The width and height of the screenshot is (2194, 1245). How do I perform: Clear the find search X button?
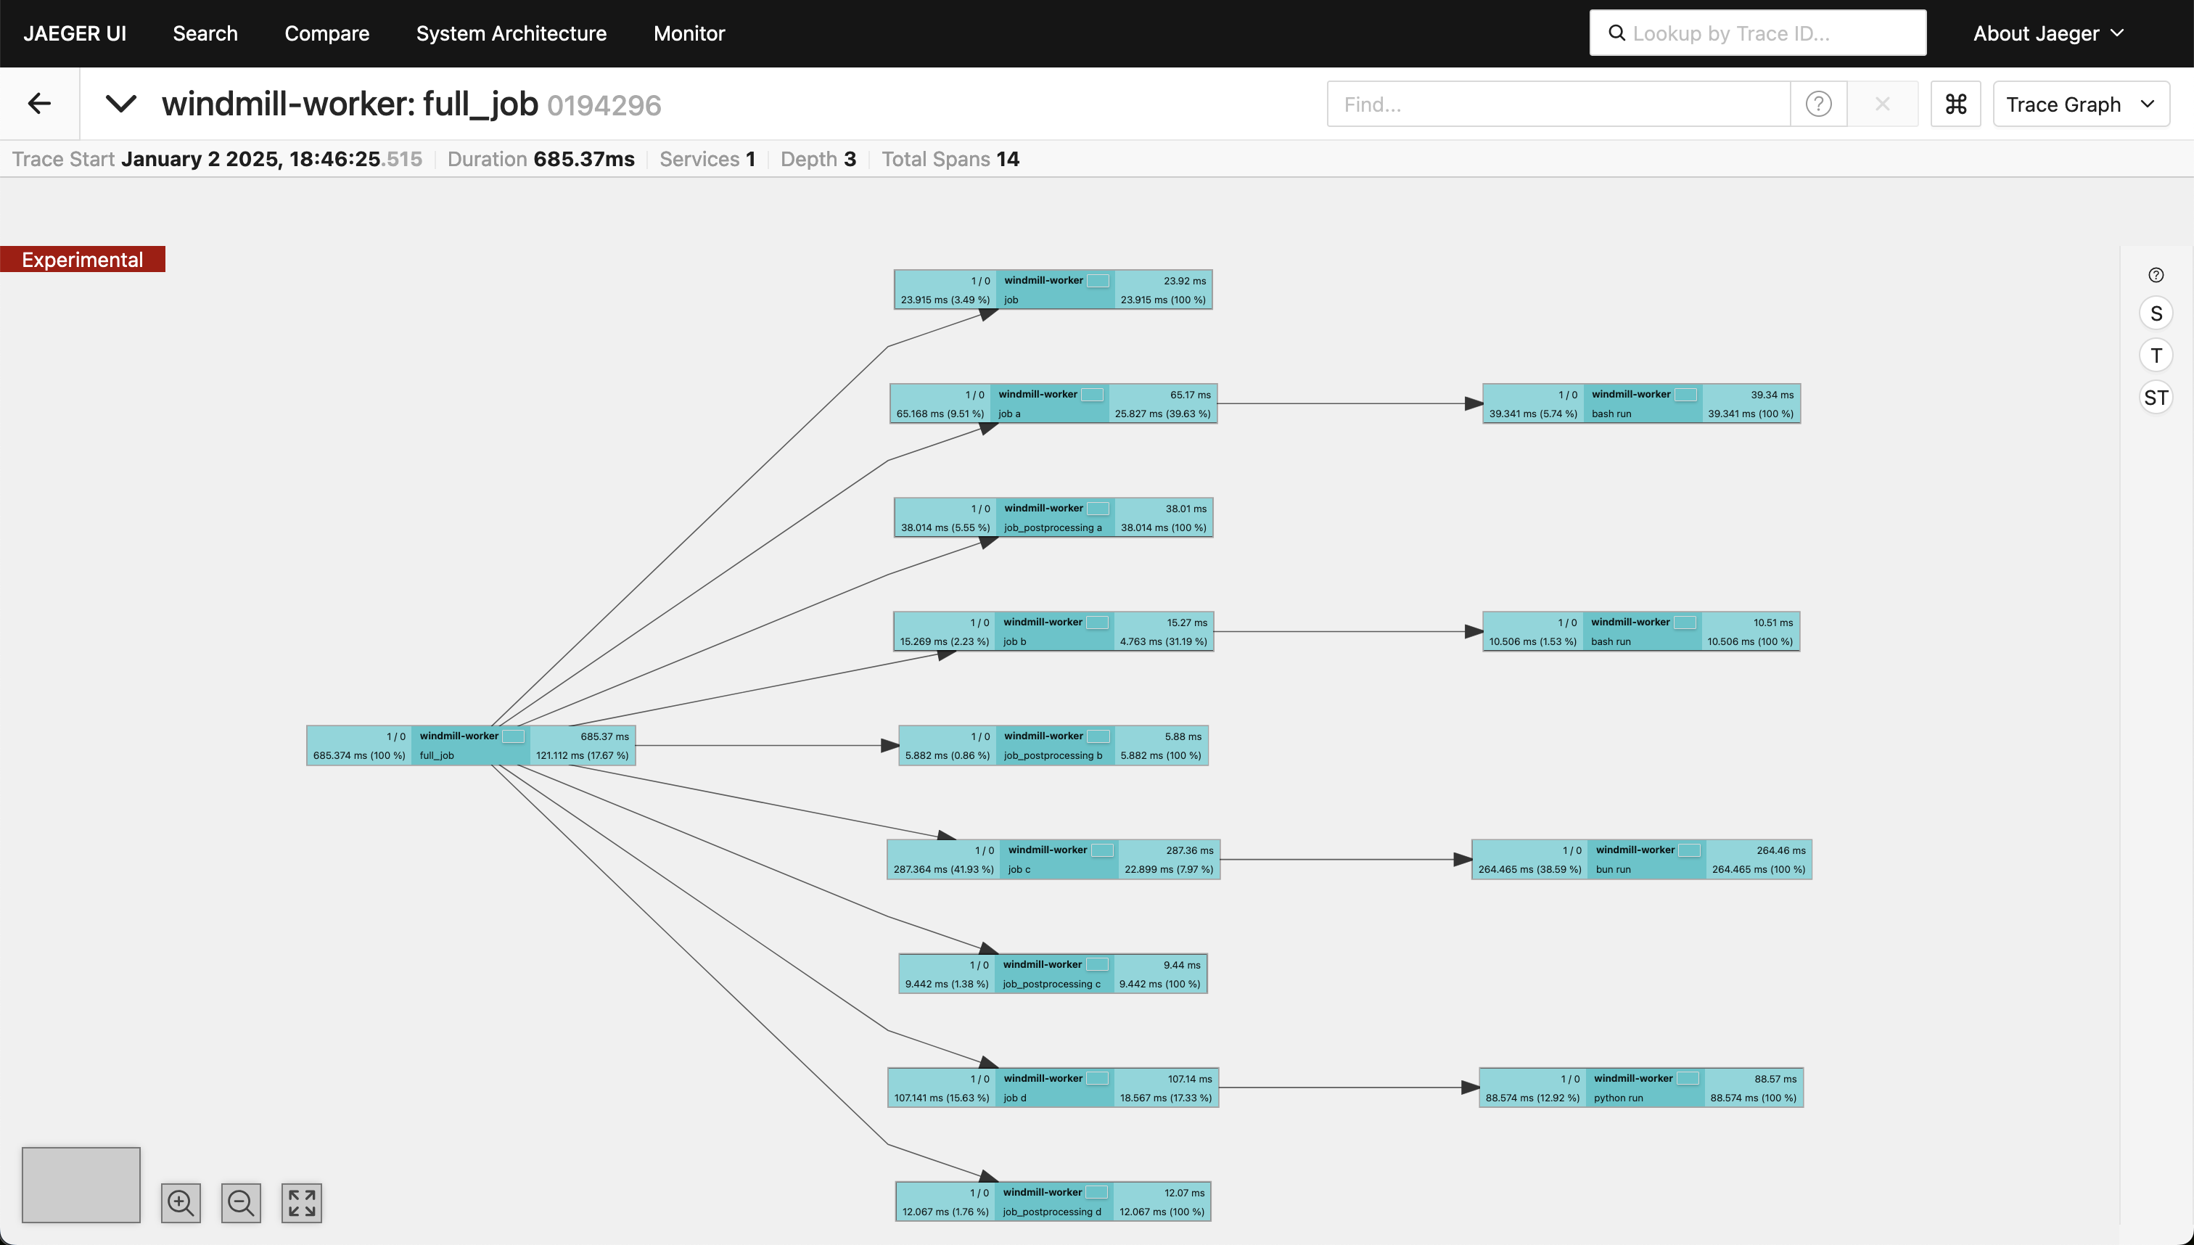[1882, 104]
